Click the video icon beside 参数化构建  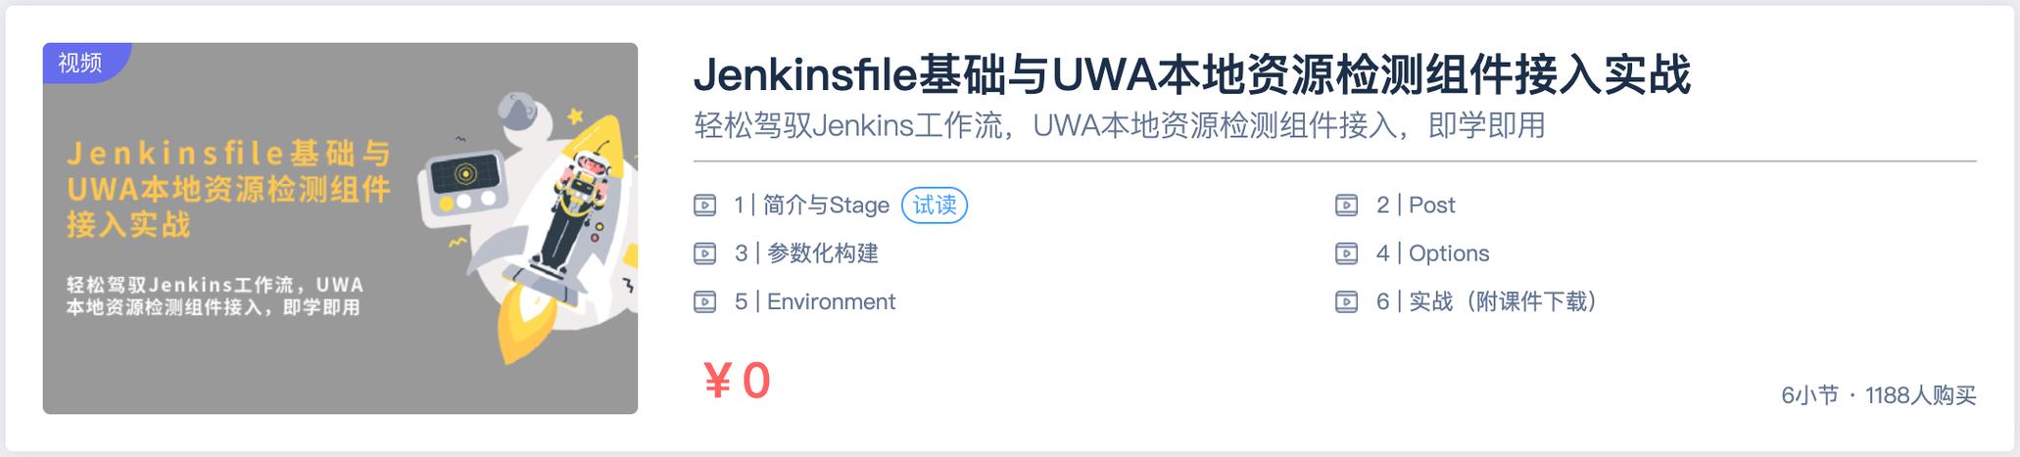coord(704,253)
